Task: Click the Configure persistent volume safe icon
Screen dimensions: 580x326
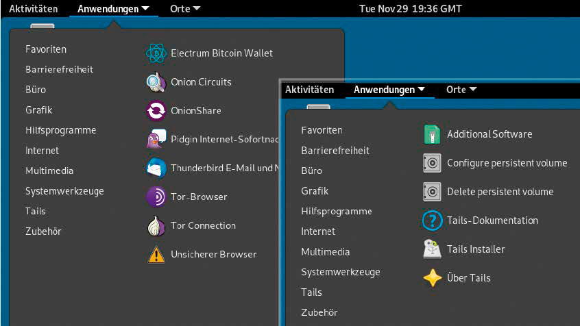Action: tap(432, 163)
